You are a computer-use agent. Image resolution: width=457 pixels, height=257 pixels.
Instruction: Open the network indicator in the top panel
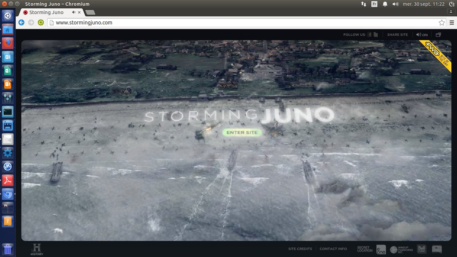pos(363,4)
